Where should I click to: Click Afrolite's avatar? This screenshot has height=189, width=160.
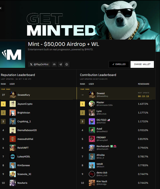tap(92, 156)
